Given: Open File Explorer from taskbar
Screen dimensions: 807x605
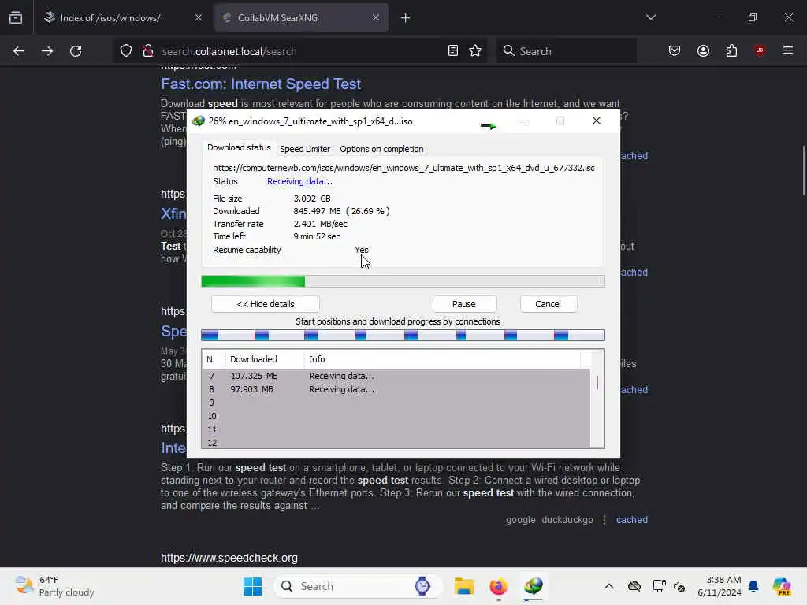Looking at the screenshot, I should 463,586.
